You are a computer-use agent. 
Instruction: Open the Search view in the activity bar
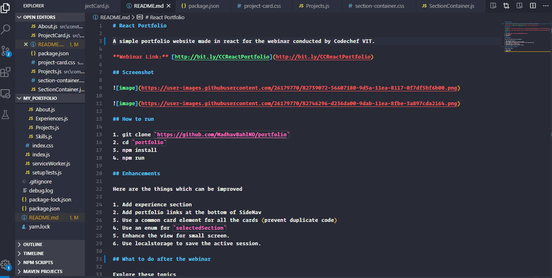pos(6,29)
